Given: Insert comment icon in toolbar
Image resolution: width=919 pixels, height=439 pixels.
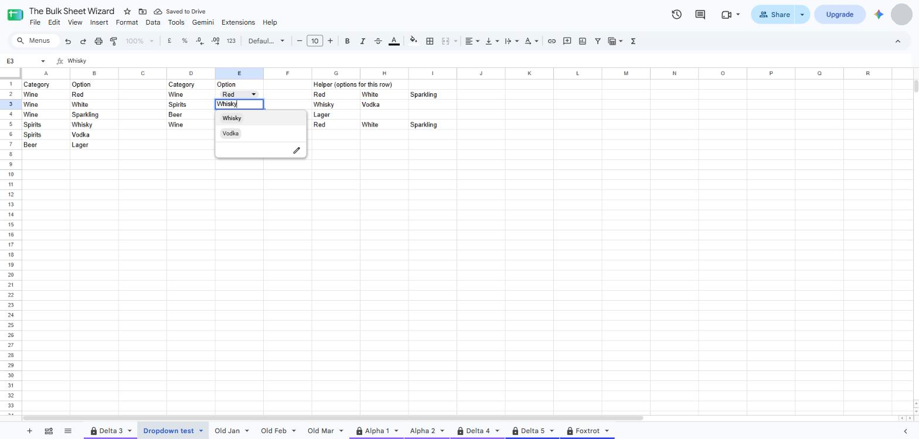Looking at the screenshot, I should pos(567,41).
